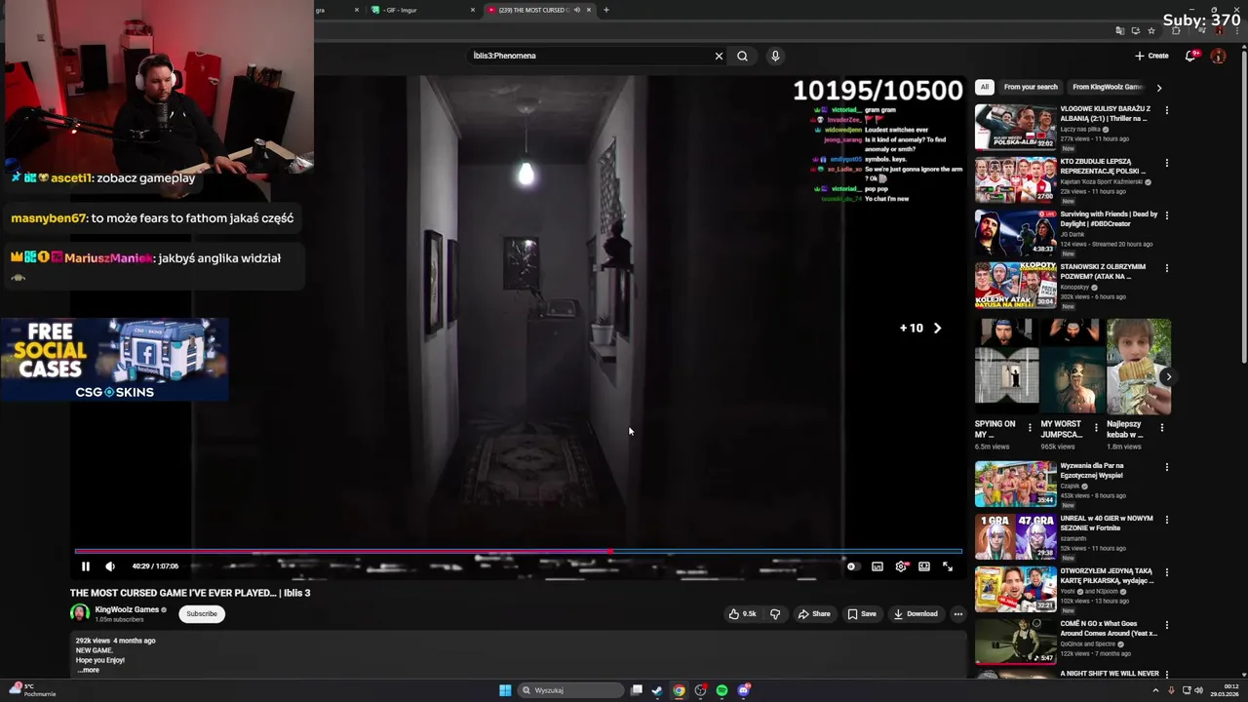The image size is (1248, 702).
Task: Open Otworzyłem jedyną taką kartę video
Action: (x=1015, y=589)
